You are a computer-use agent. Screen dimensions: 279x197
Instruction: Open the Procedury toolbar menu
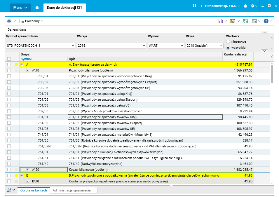click(32, 21)
